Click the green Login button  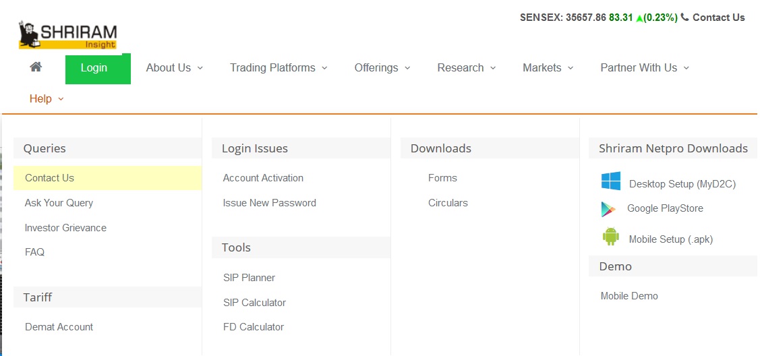pos(98,69)
